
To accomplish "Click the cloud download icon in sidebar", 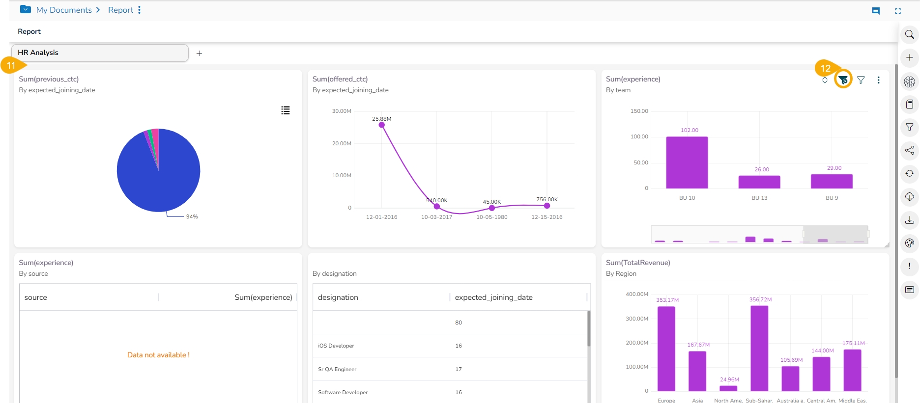I will 909,197.
